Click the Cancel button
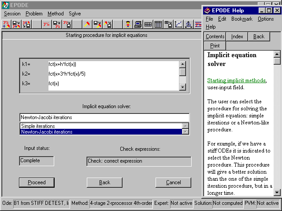The height and width of the screenshot is (211, 282). (173, 182)
